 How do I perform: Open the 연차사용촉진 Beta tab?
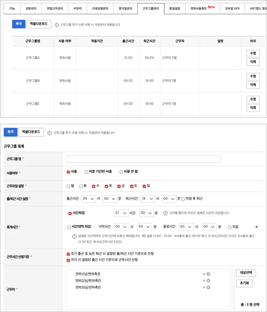(x=202, y=8)
